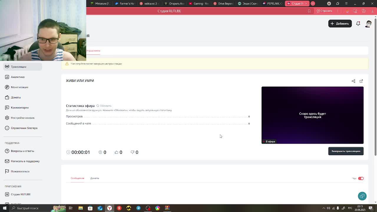Click the dislikes counter icon
Screen dimensions: 377x212
point(133,152)
